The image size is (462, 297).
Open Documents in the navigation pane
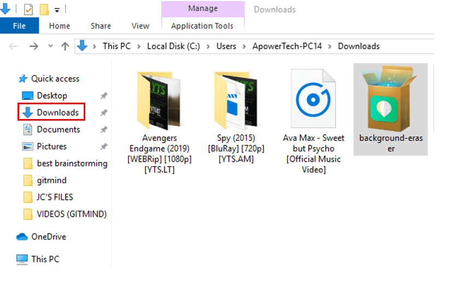click(59, 129)
